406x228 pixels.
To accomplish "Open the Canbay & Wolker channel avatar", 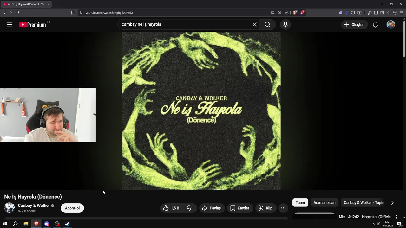I will coord(10,208).
